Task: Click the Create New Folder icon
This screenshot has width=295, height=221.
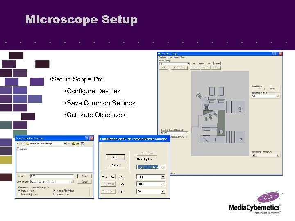Action: pos(78,144)
